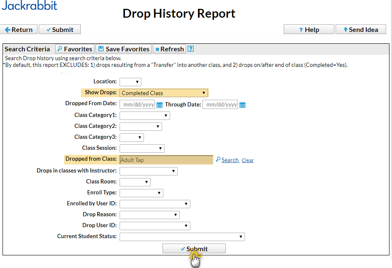The height and width of the screenshot is (268, 392).
Task: Click the question mark help icon
Action: (x=191, y=49)
